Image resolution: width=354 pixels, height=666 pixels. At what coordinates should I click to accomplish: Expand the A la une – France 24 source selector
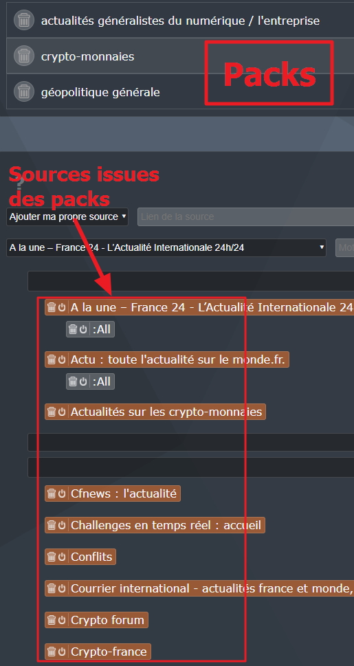[x=166, y=247]
